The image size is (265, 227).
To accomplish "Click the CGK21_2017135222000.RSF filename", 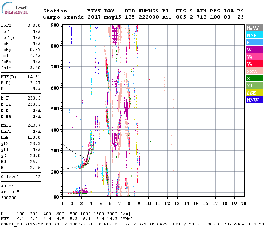I will click(31, 224).
